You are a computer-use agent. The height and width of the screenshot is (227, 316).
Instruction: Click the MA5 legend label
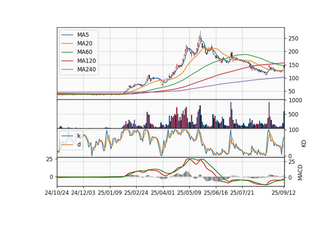click(x=83, y=35)
